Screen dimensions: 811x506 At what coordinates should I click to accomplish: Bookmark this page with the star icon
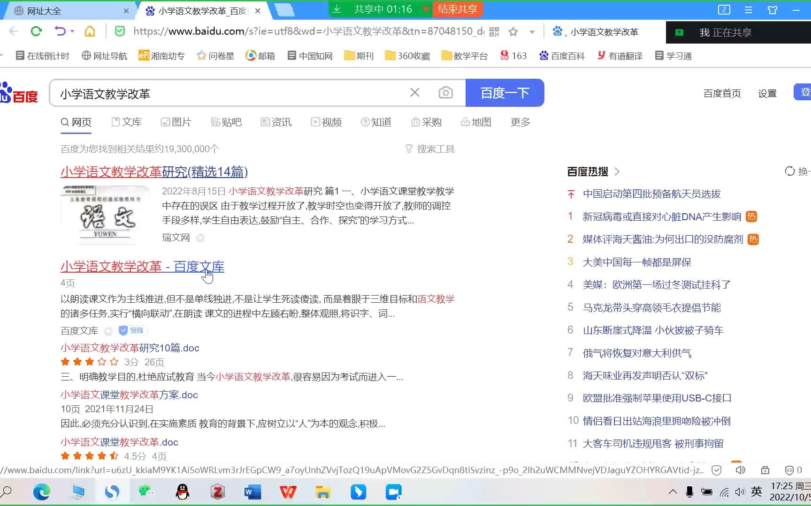513,31
